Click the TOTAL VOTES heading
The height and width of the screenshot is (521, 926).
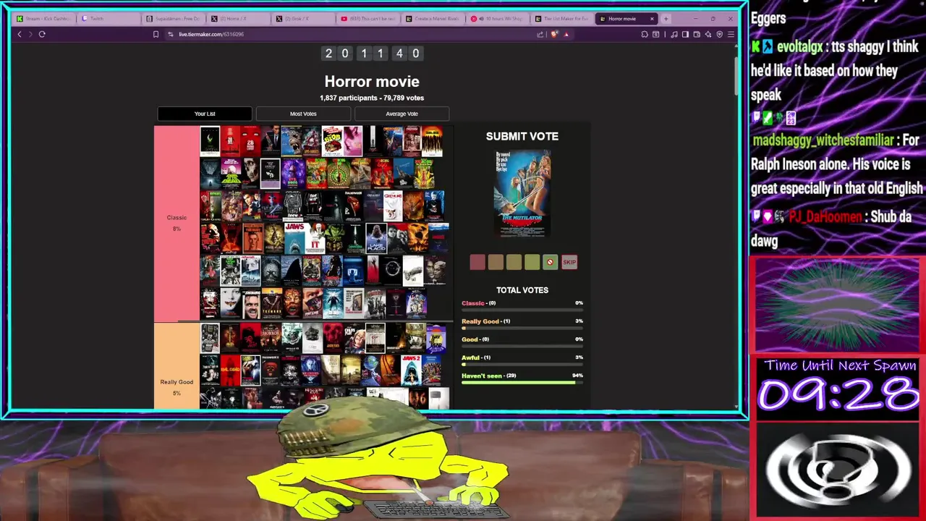[522, 290]
